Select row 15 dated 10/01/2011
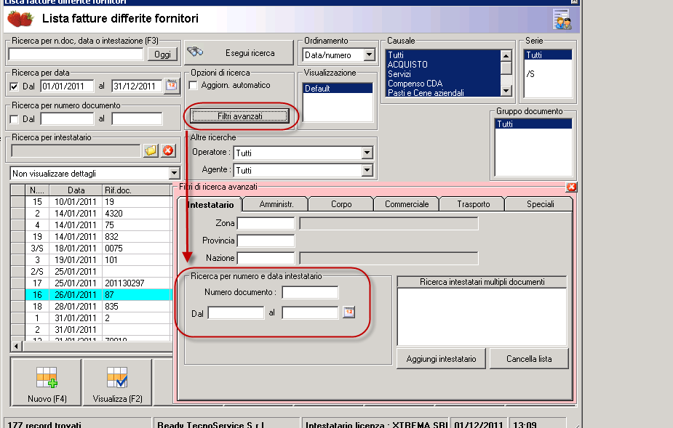 [x=92, y=201]
